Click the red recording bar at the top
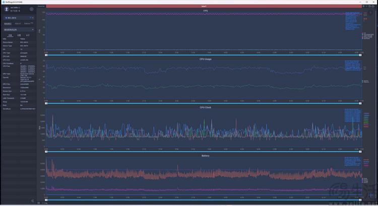The image size is (378, 206). tap(202, 6)
